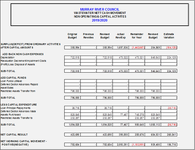
Task: Select the 1,697,536 Actual Rev/Exp cell
Action: (121, 47)
